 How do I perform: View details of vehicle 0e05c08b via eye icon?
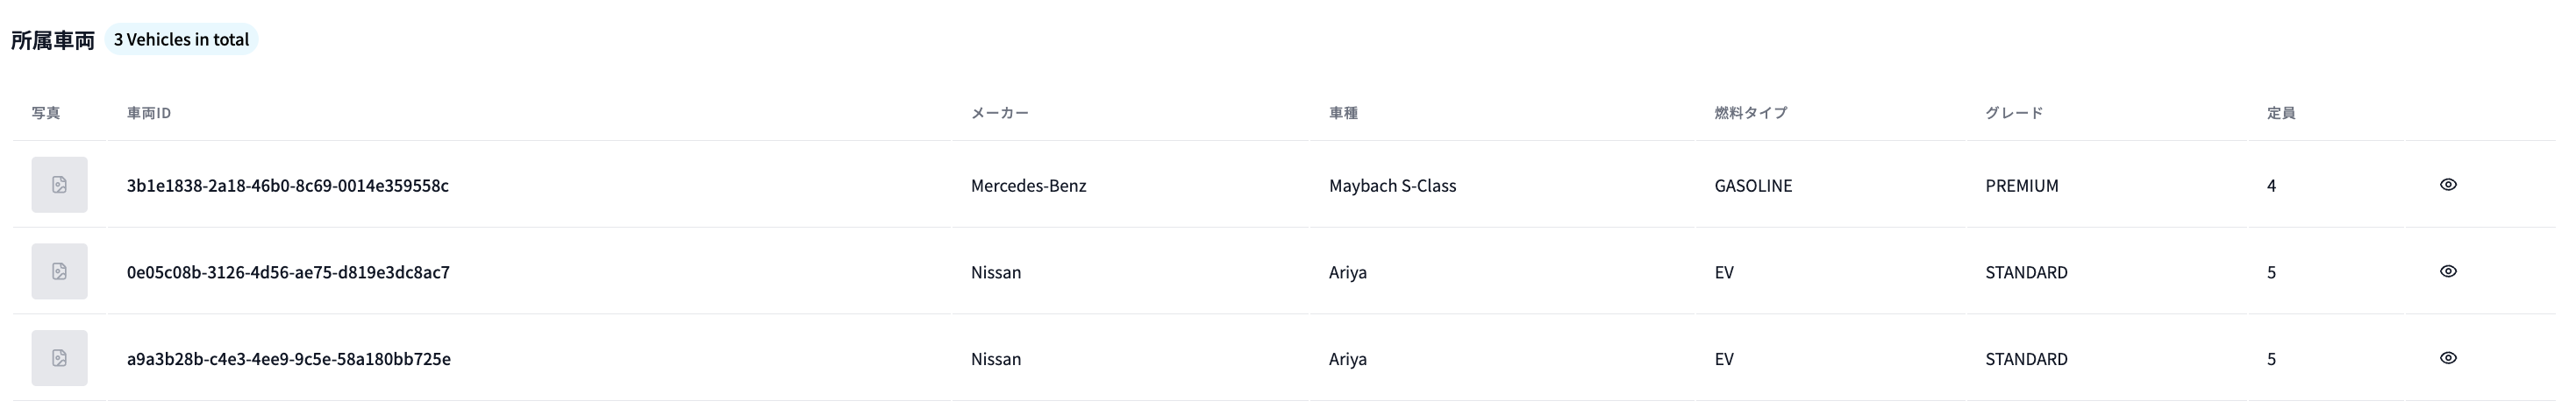[x=2448, y=271]
